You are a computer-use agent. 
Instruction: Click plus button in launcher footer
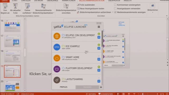pyautogui.click(x=101, y=87)
